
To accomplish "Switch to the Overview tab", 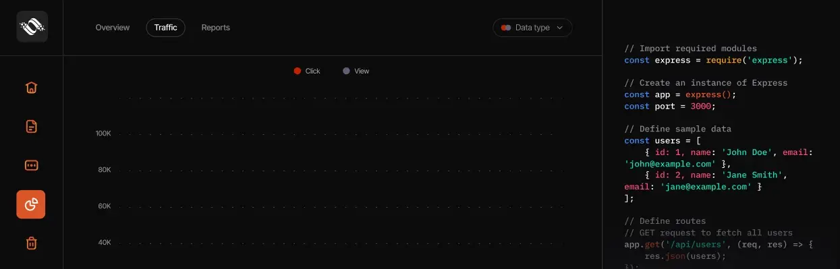I will [113, 28].
